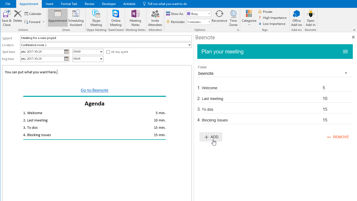Open Start time calendar picker icon
The height and width of the screenshot is (201, 357).
pos(66,52)
